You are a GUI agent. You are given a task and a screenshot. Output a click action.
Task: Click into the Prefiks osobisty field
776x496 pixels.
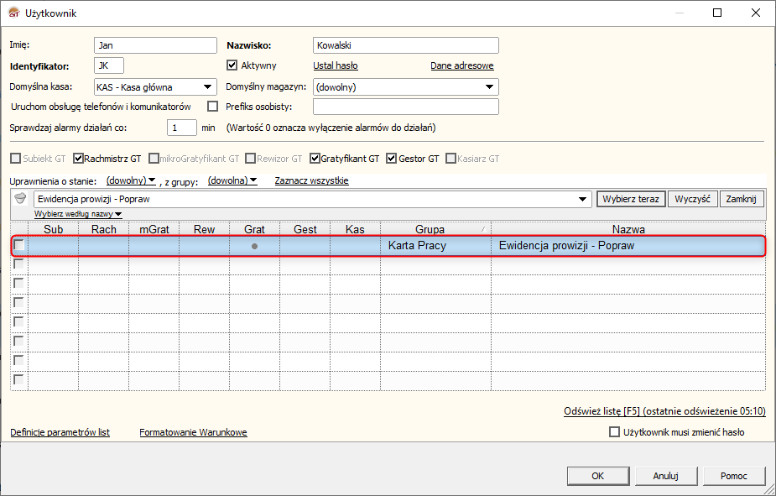pos(405,107)
